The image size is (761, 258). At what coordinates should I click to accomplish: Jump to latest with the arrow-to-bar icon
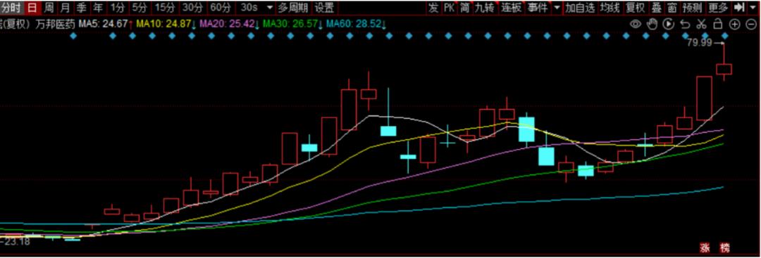click(x=738, y=7)
